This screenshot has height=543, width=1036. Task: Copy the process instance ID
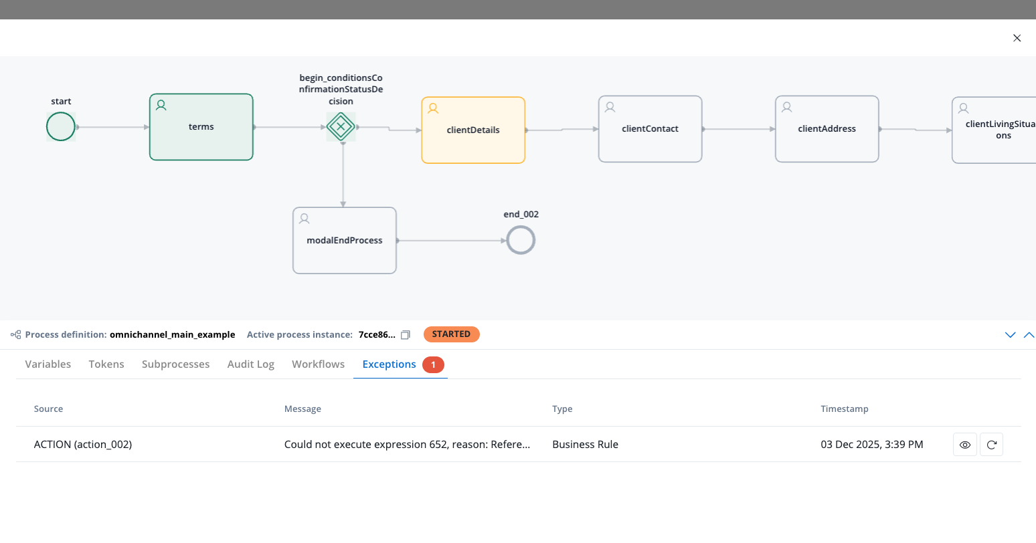tap(405, 335)
